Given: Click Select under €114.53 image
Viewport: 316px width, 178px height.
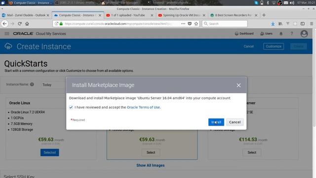Looking at the screenshot, I should 252,153.
